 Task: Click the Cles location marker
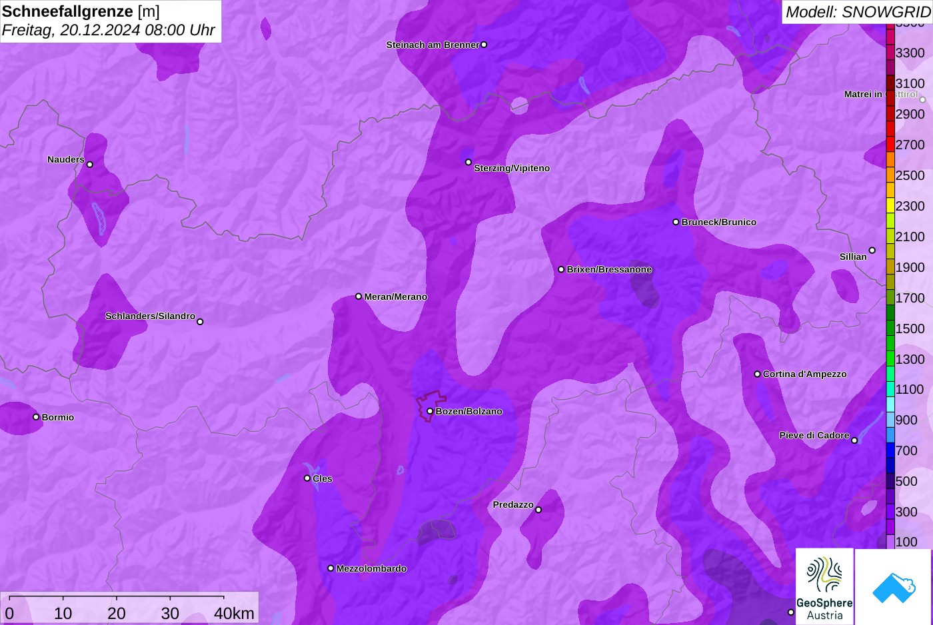pos(307,478)
